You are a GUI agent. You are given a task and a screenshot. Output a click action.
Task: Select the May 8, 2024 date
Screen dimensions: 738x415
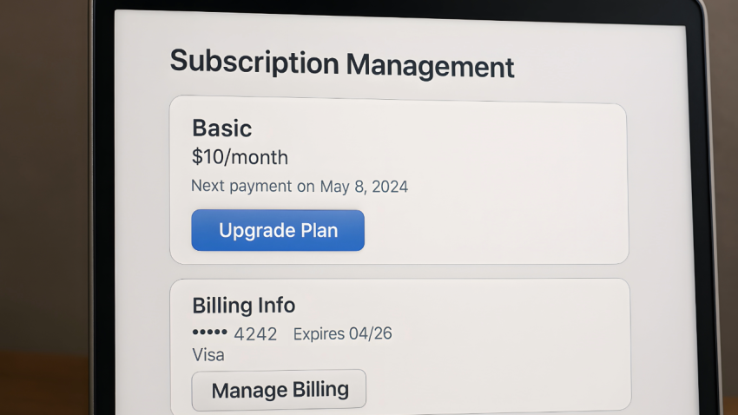tap(364, 187)
